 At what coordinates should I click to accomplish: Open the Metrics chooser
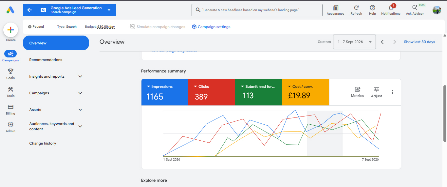point(357,92)
